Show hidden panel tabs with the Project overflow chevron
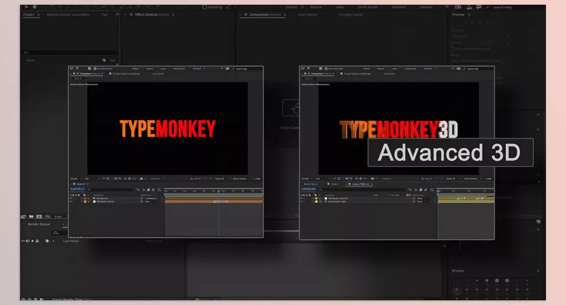The height and width of the screenshot is (305, 566). [117, 15]
